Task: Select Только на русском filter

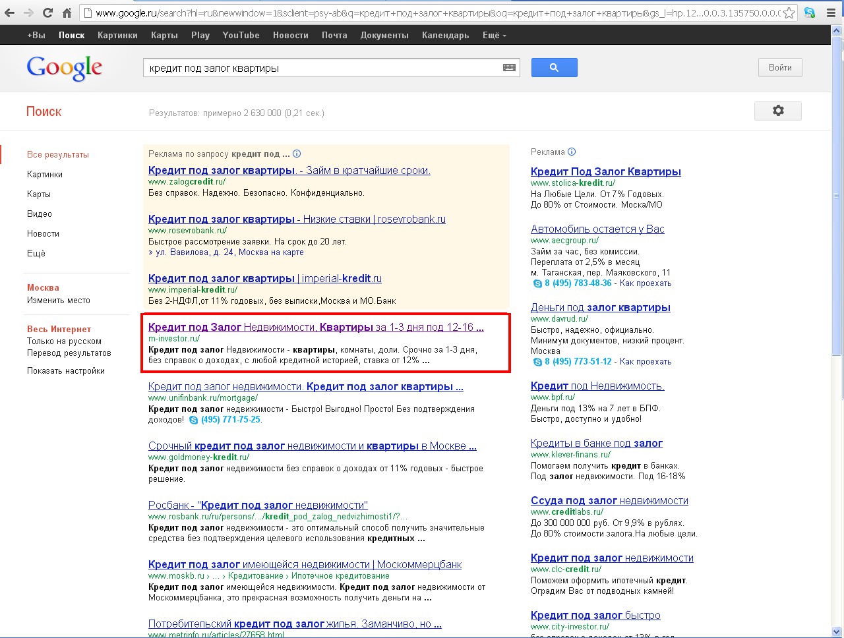Action: 64,341
